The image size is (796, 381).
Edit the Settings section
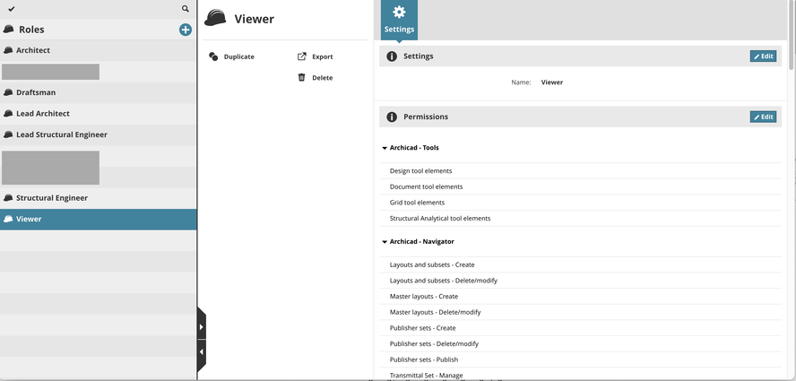click(763, 56)
